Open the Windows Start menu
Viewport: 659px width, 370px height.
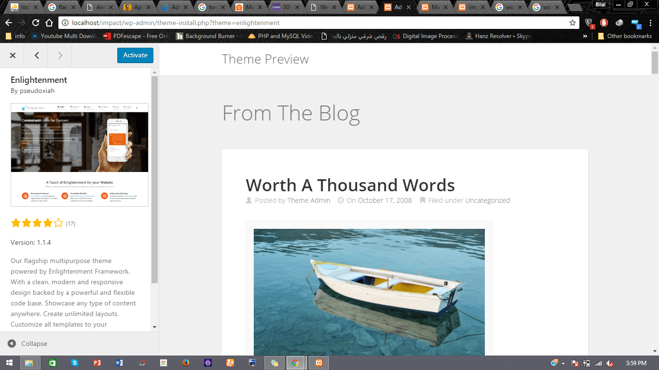10,362
